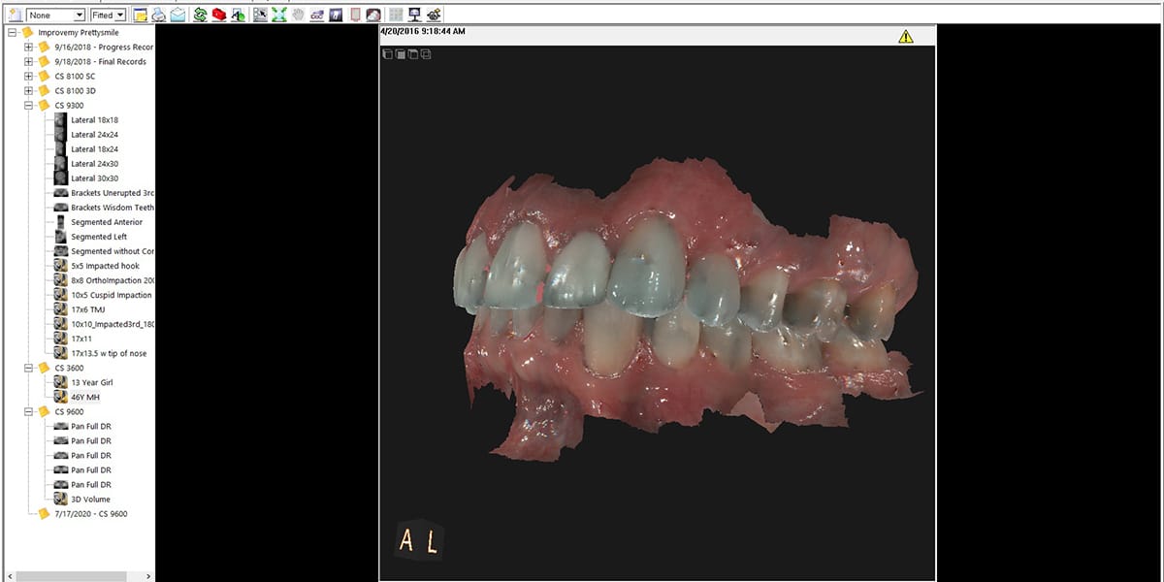The height and width of the screenshot is (582, 1164).
Task: Click the yellow warning triangle icon
Action: [x=905, y=37]
